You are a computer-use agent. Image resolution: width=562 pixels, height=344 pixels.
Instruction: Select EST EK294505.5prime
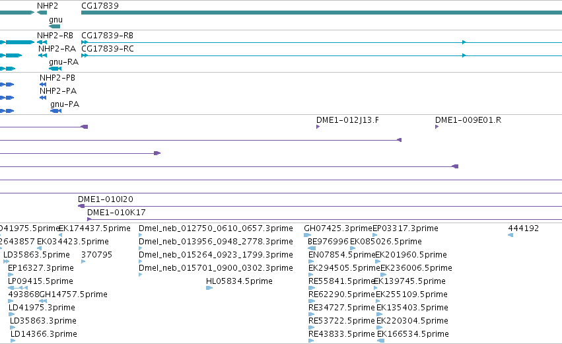344,268
